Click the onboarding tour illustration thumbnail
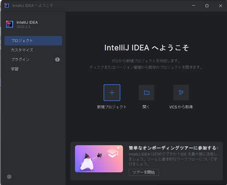 point(99,159)
